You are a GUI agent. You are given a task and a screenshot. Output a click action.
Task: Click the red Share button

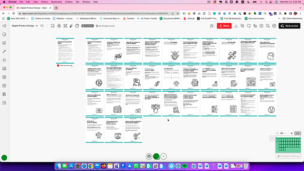coord(224,26)
